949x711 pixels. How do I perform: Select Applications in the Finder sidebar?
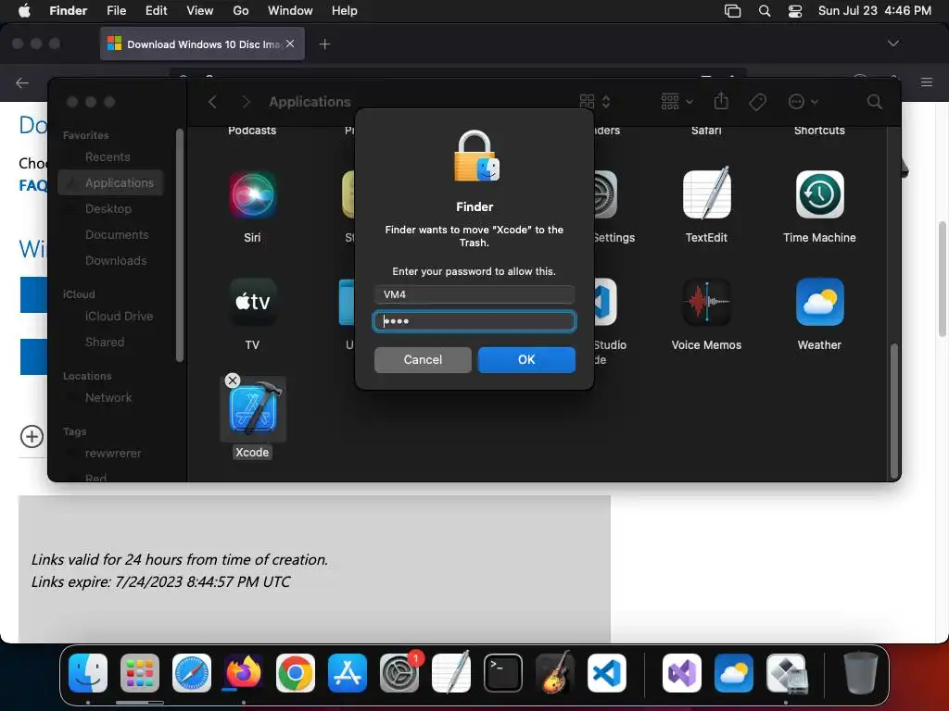111,182
